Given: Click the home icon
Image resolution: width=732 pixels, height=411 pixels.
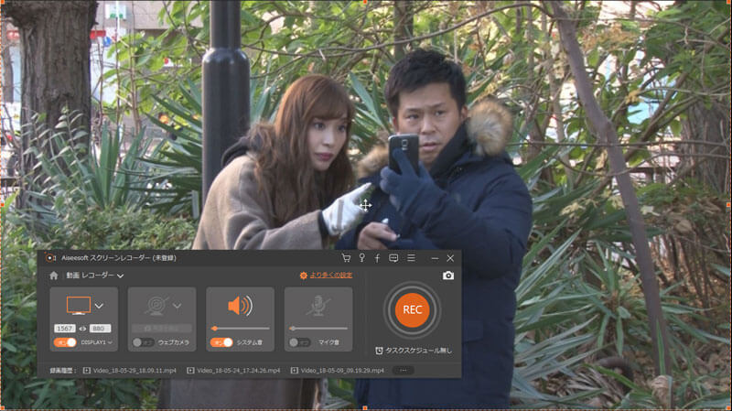Looking at the screenshot, I should [x=54, y=275].
